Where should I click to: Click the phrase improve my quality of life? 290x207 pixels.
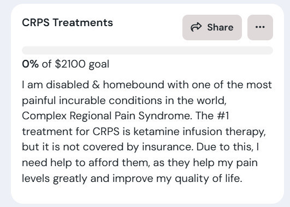tap(177, 179)
